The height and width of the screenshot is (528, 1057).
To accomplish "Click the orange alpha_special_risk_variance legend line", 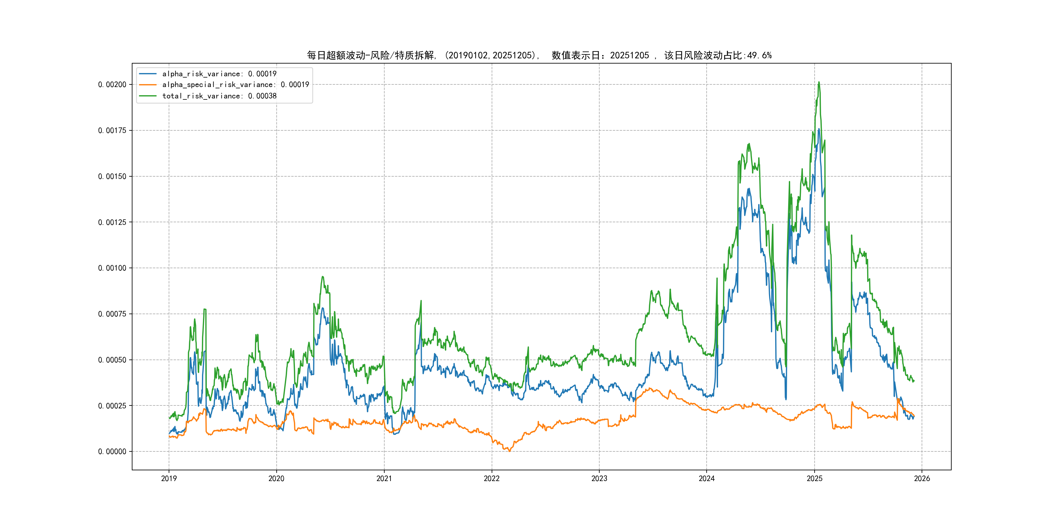I will click(x=148, y=85).
